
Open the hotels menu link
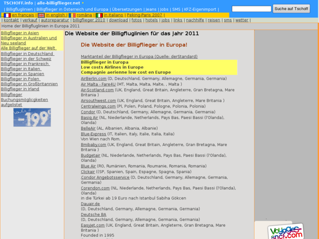[151, 20]
